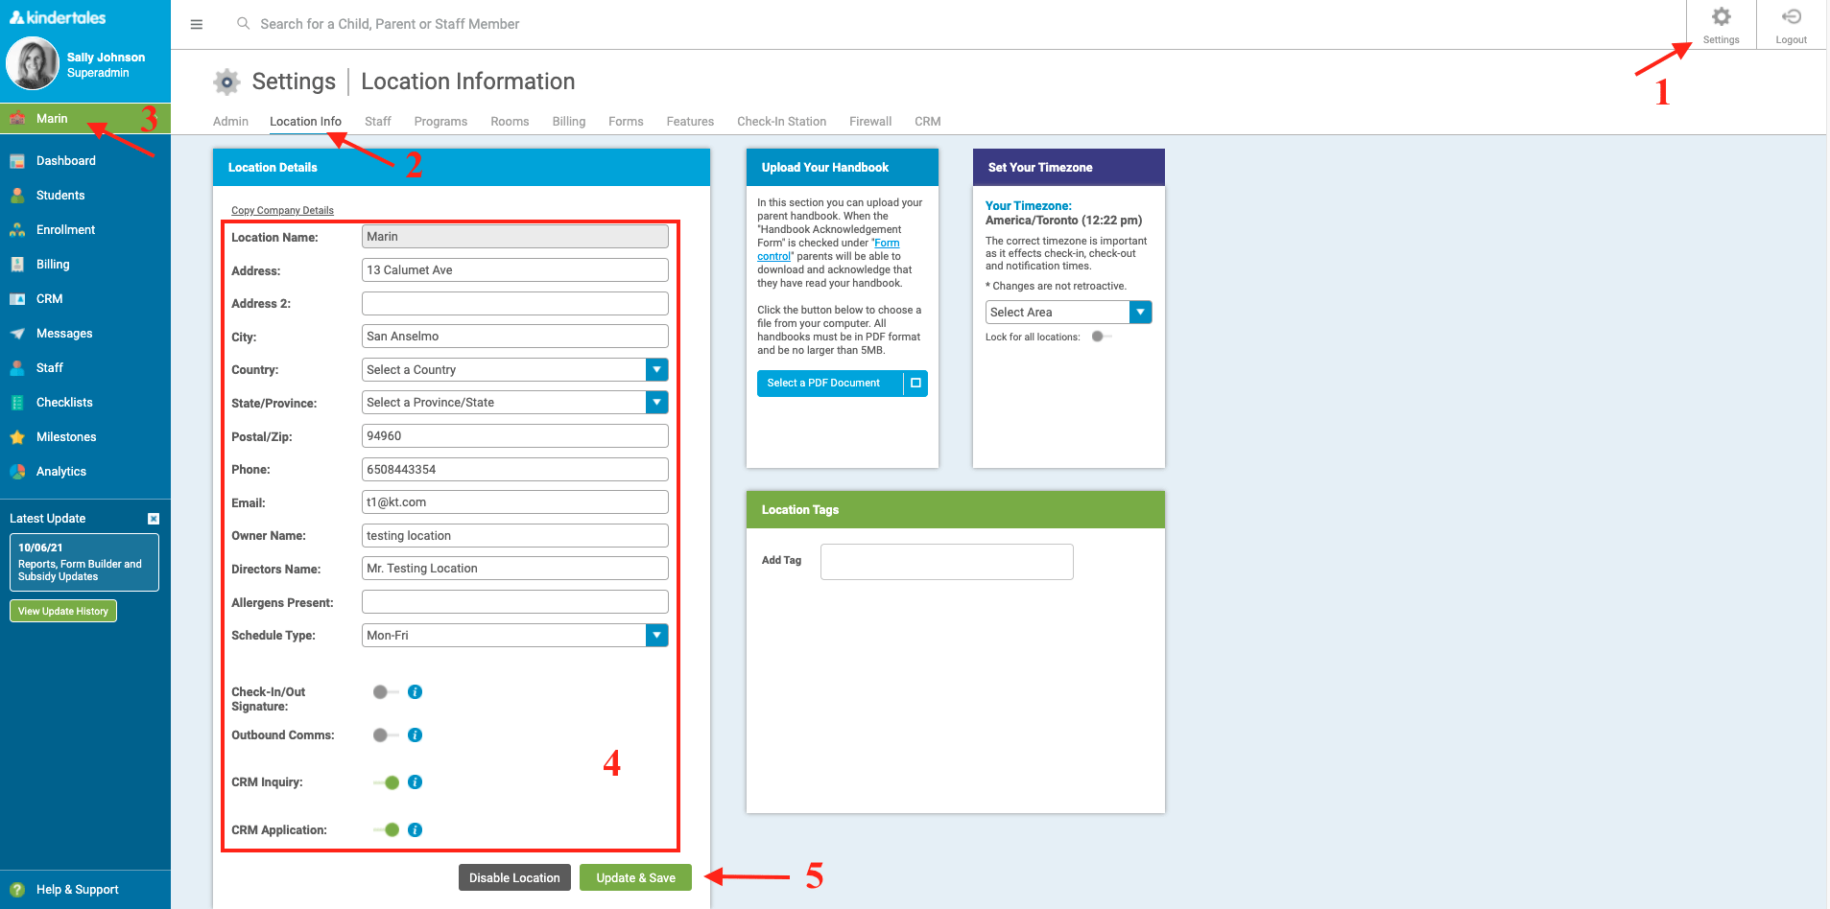Viewport: 1830px width, 909px height.
Task: Switch to the CRM settings tab
Action: [x=927, y=122]
